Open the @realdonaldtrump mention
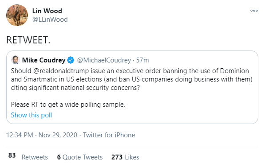Image resolution: width=265 pixels, height=167 pixels. (61, 71)
